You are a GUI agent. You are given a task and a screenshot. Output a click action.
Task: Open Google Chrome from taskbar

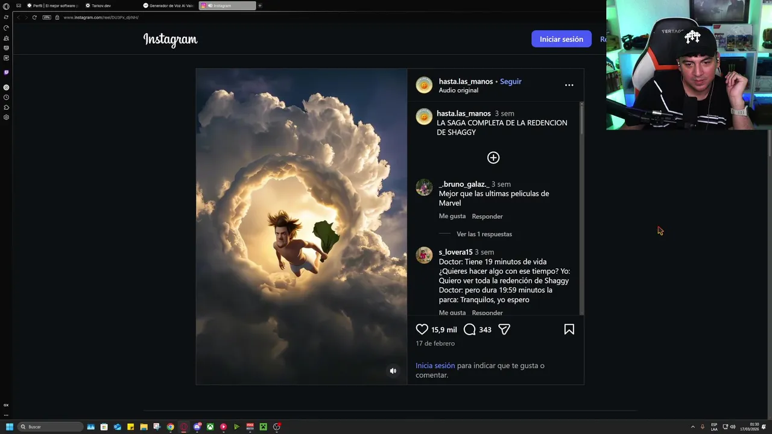(171, 427)
